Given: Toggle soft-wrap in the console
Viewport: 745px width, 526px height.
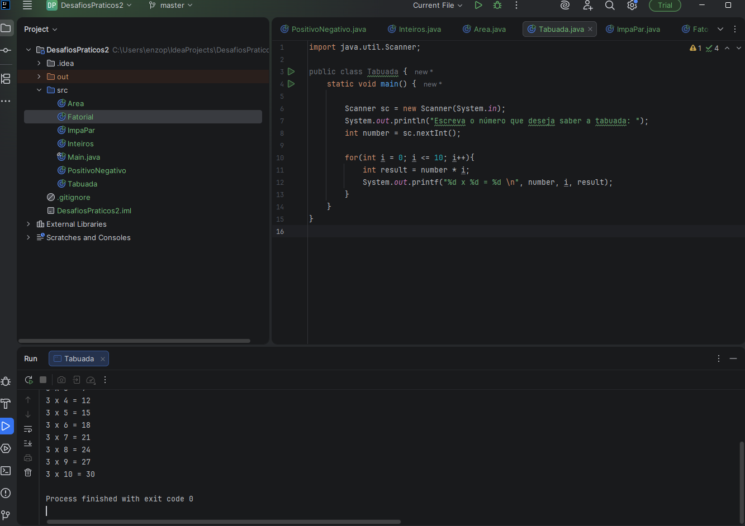Looking at the screenshot, I should point(28,429).
